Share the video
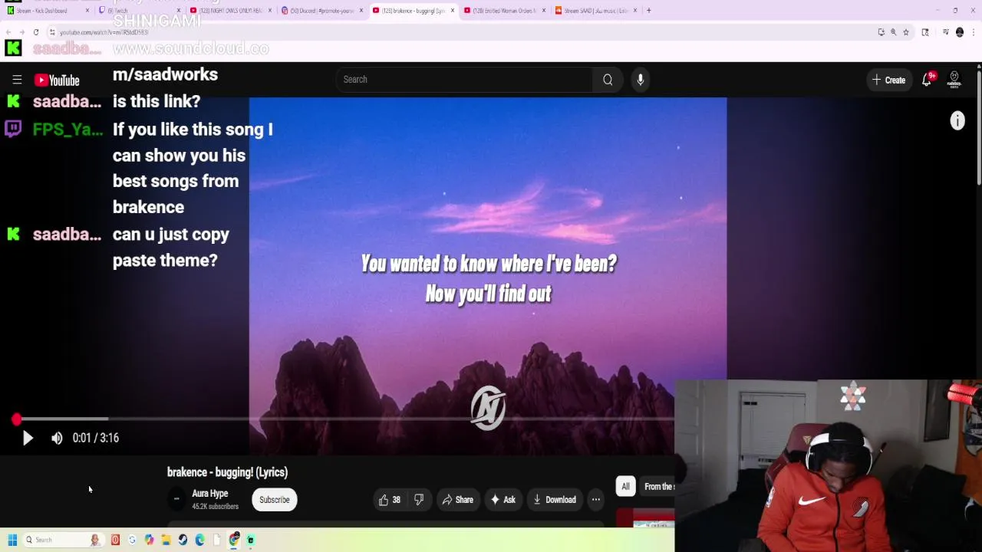The image size is (982, 552). pyautogui.click(x=457, y=500)
